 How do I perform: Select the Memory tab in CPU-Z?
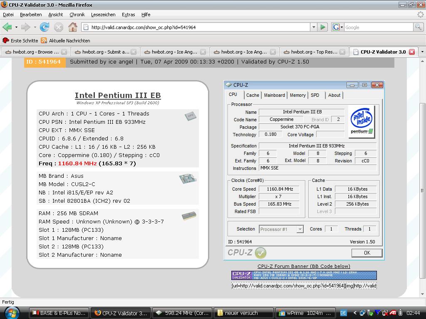click(x=297, y=95)
